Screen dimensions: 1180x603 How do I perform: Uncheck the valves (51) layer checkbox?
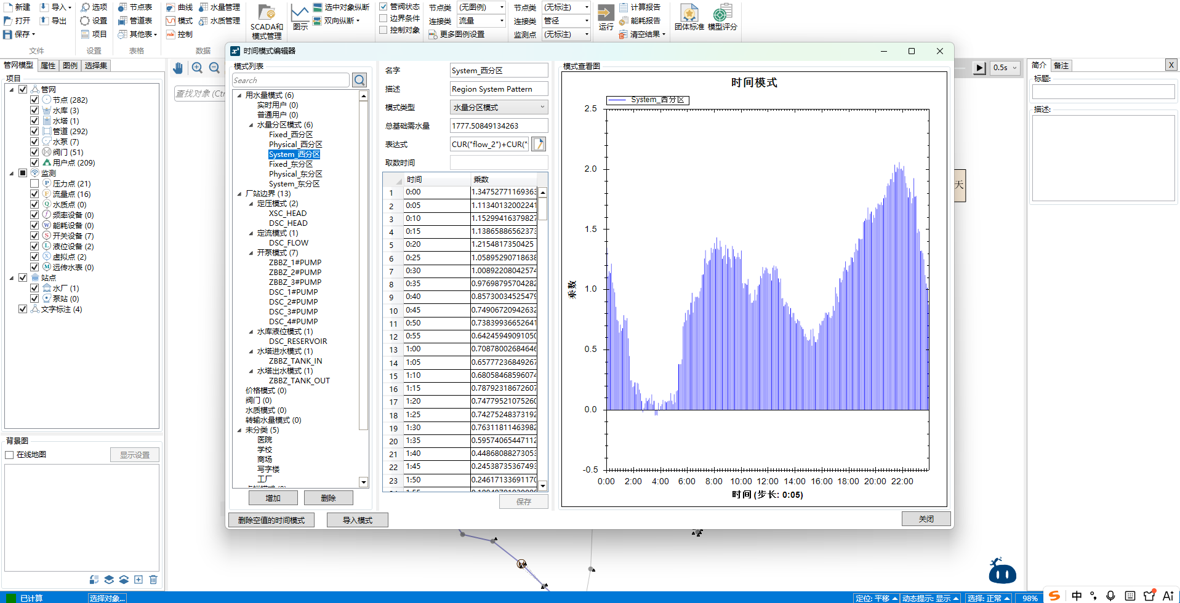(x=34, y=152)
